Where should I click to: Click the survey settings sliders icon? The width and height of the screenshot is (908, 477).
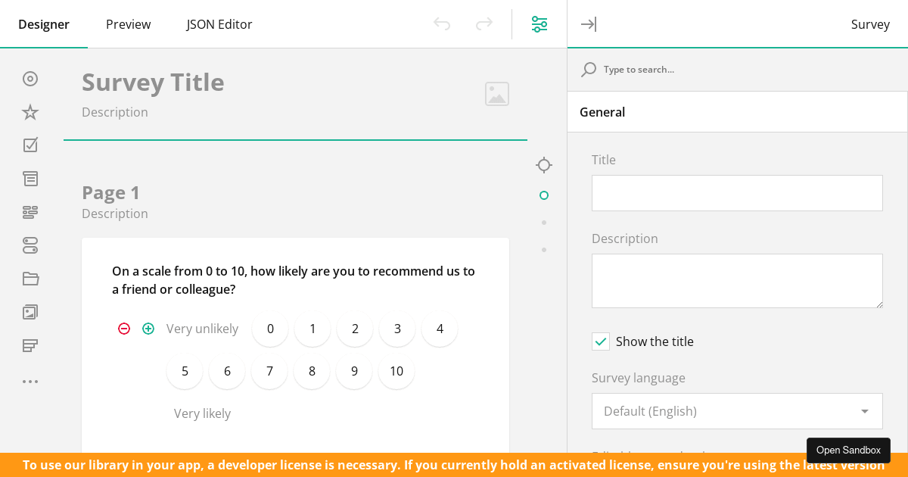[x=540, y=24]
